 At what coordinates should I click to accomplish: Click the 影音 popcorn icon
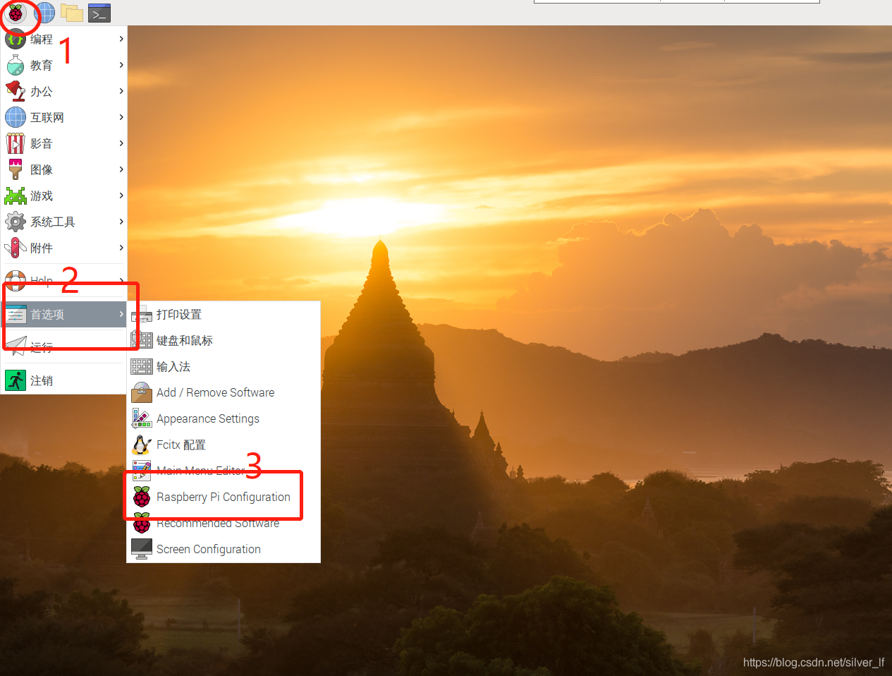point(16,143)
